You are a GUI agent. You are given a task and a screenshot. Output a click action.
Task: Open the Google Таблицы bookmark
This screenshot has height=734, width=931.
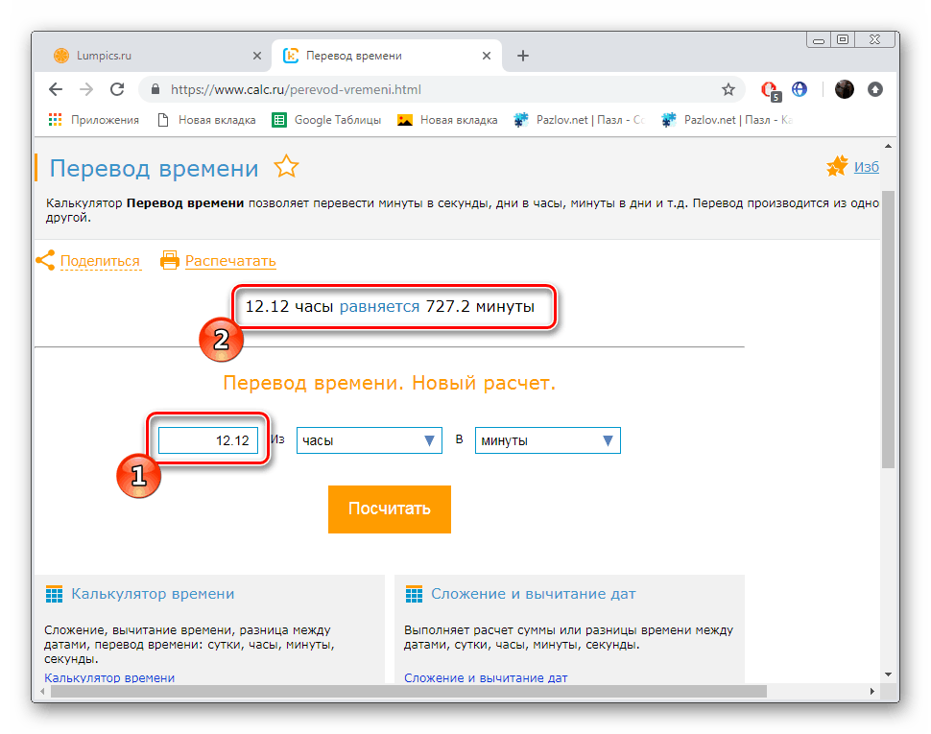click(326, 120)
